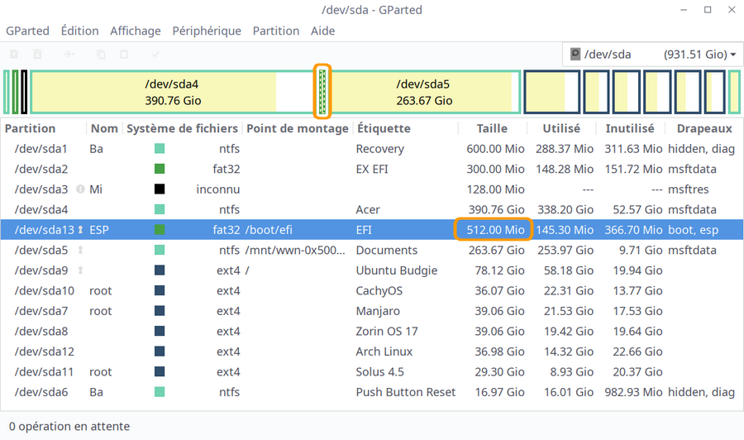Sort by the Taille column header
744x440 pixels.
point(493,129)
